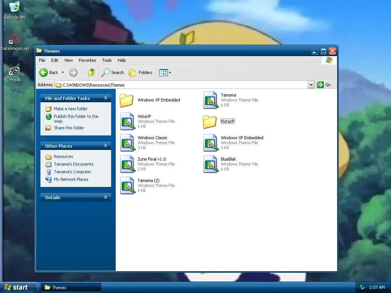Go back with the green Back arrow

point(48,72)
